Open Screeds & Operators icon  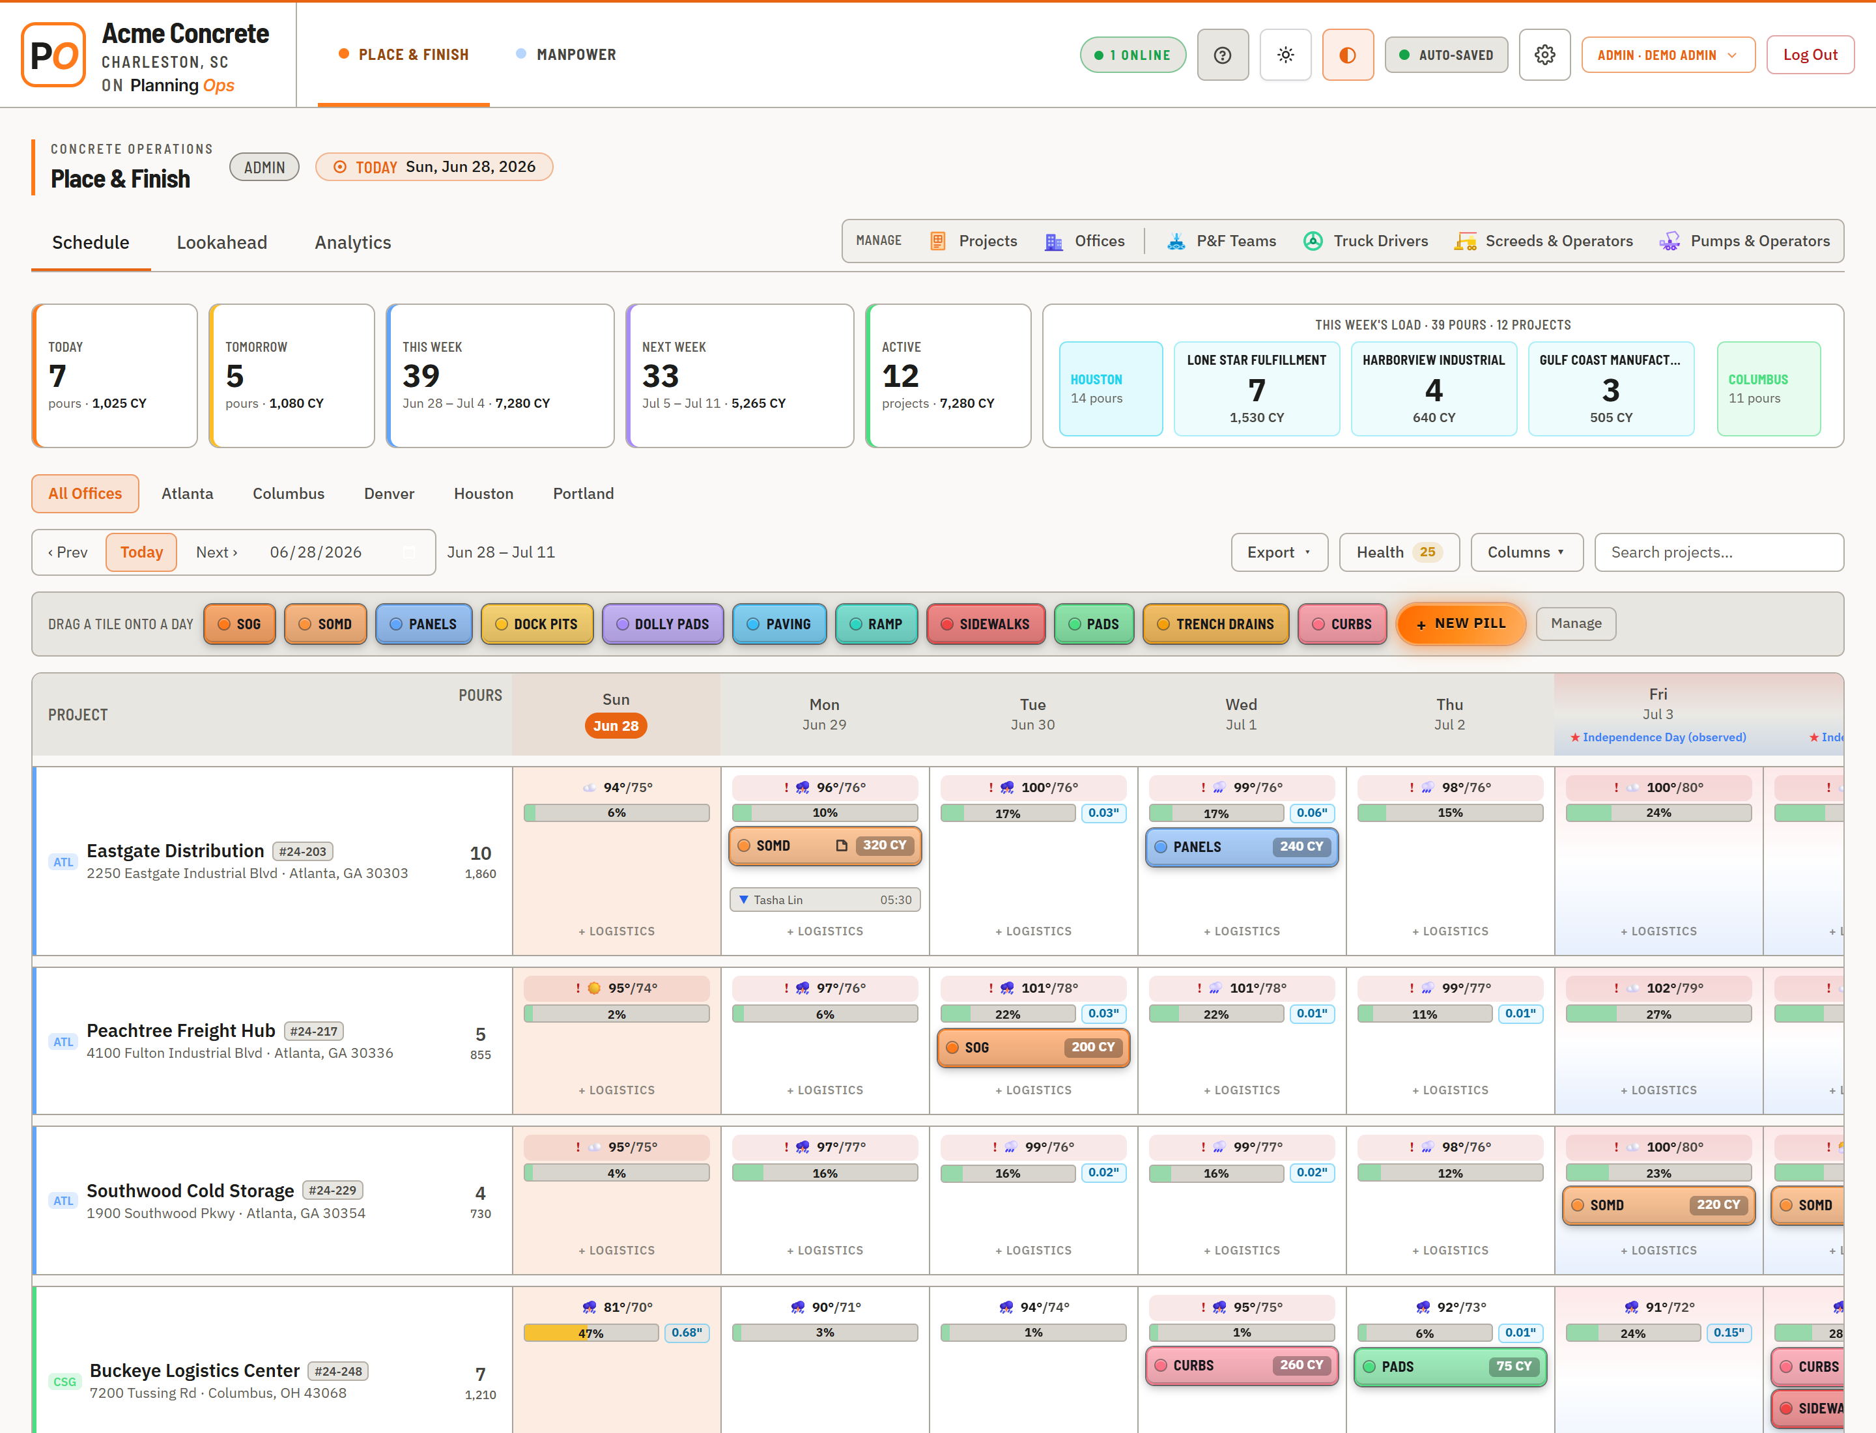(1465, 242)
